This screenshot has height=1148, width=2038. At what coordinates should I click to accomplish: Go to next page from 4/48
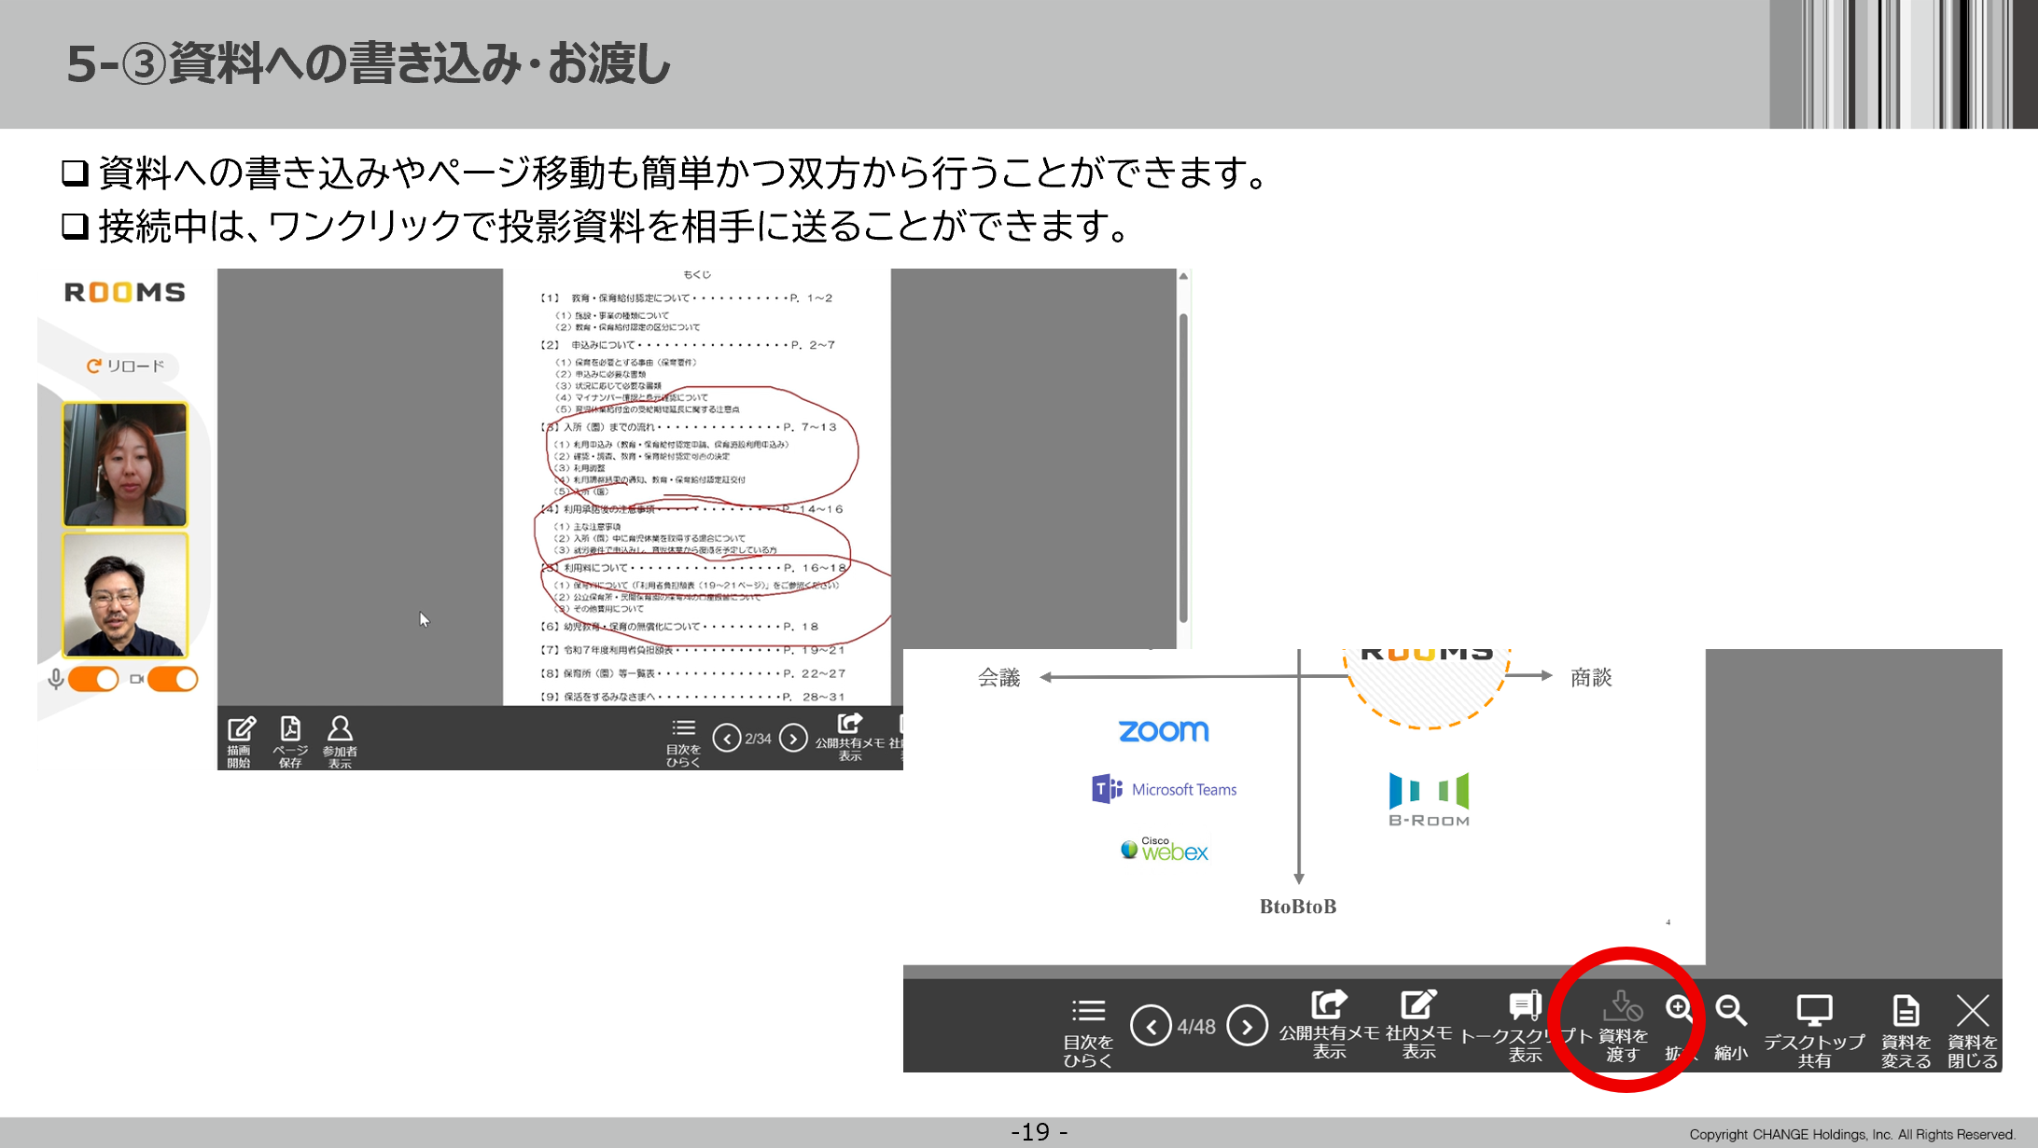tap(1247, 1026)
